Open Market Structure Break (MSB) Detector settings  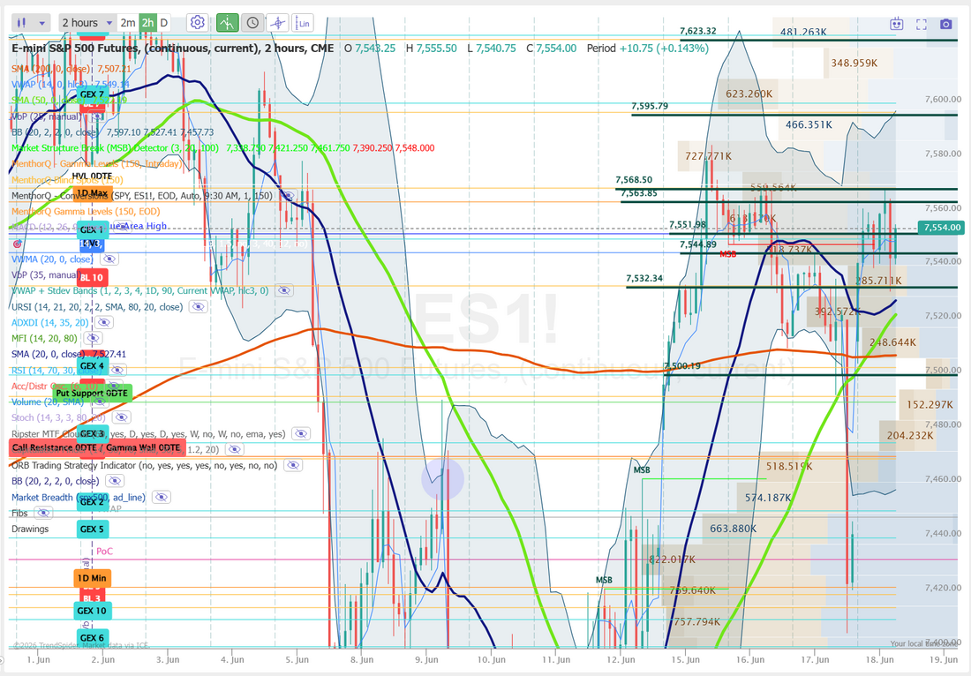point(115,148)
